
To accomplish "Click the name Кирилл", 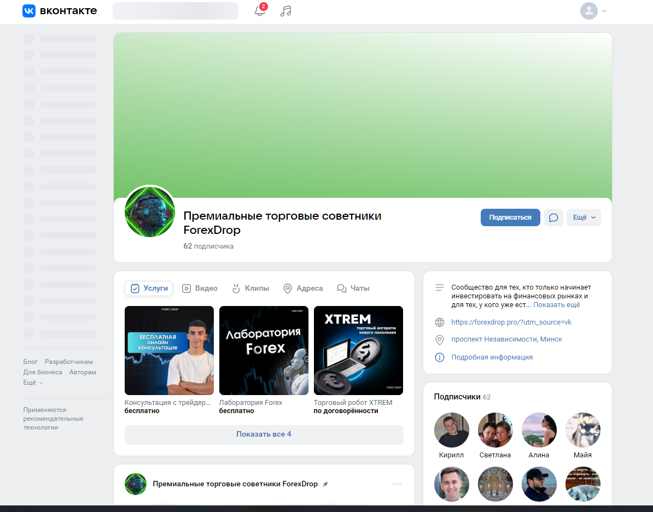I will pyautogui.click(x=451, y=455).
